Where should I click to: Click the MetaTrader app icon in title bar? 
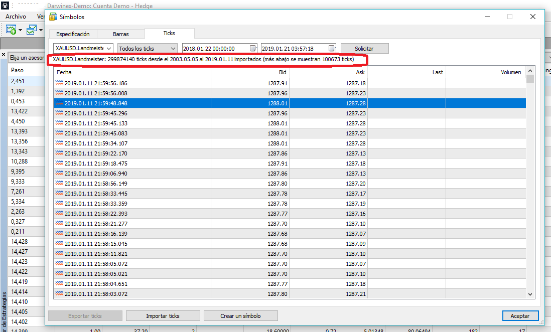tap(5, 5)
